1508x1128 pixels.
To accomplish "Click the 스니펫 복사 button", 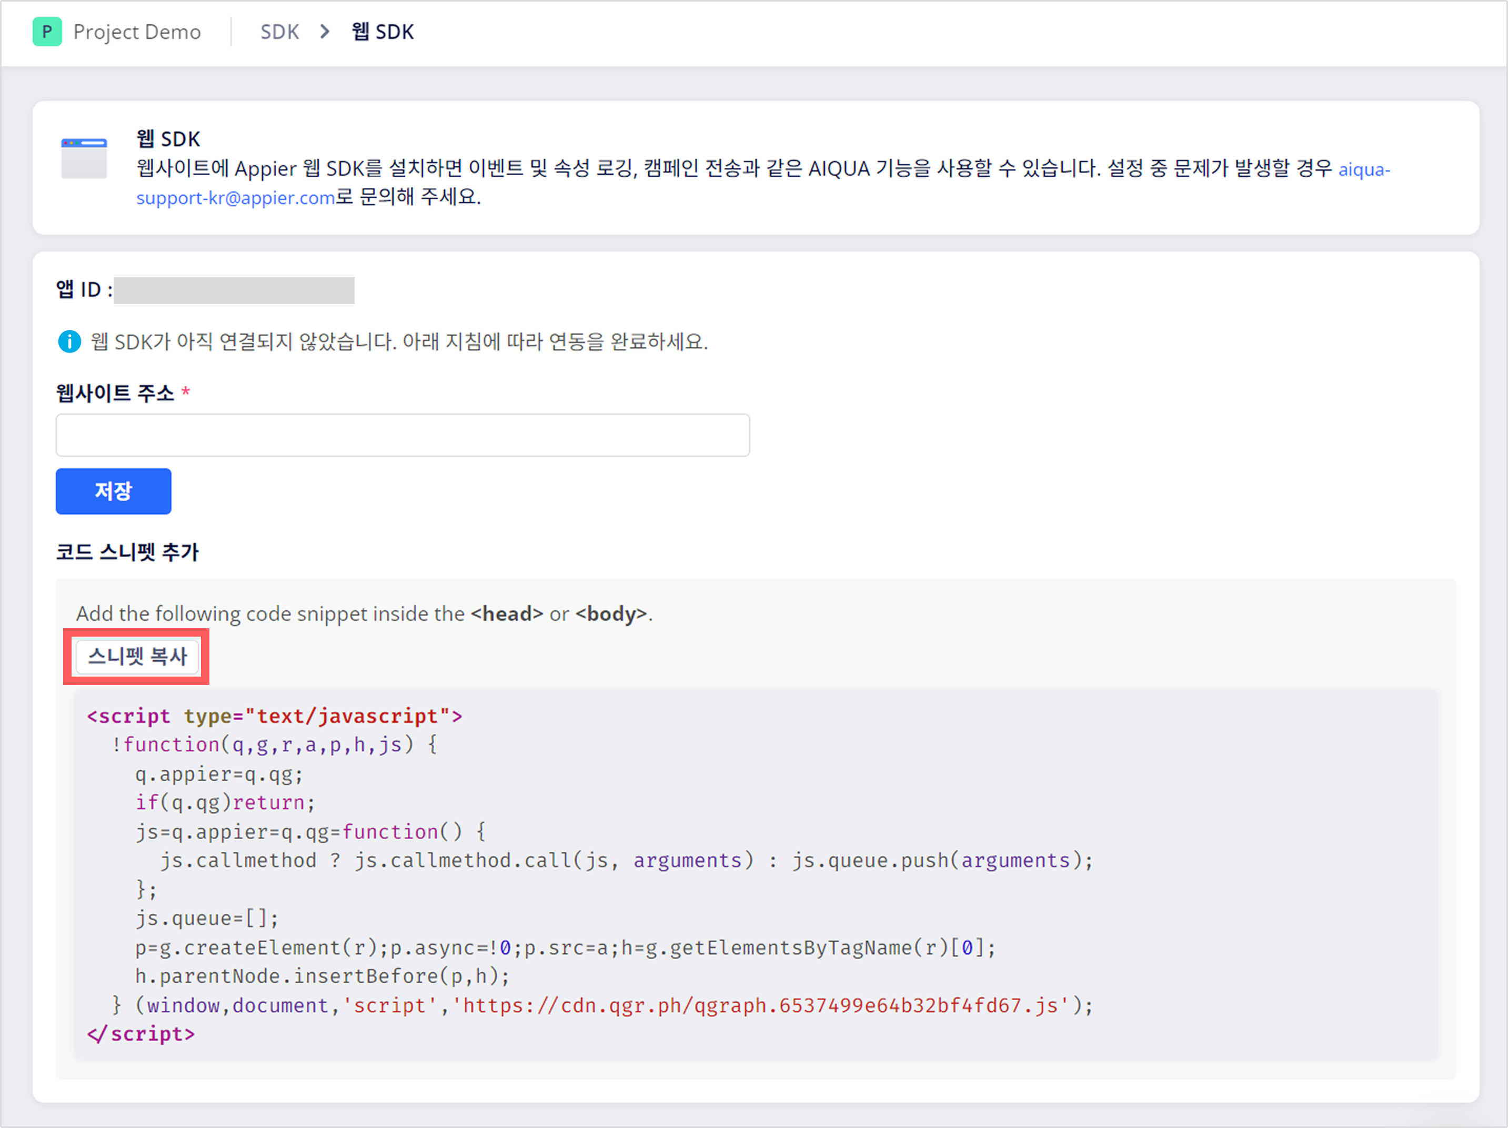I will click(137, 657).
